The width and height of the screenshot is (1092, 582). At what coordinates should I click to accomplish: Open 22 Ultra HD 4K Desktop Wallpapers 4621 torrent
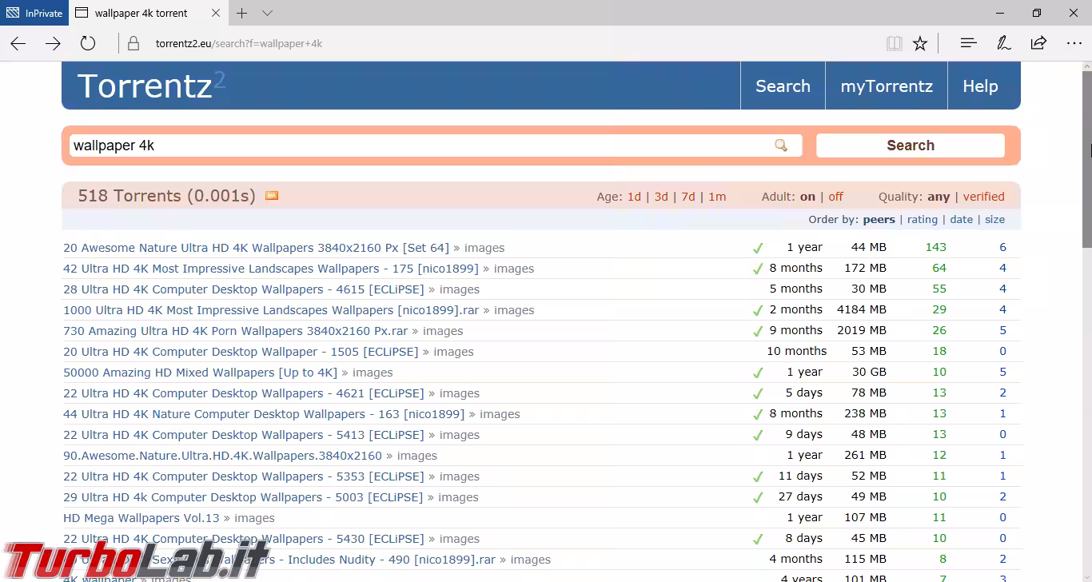(x=244, y=393)
